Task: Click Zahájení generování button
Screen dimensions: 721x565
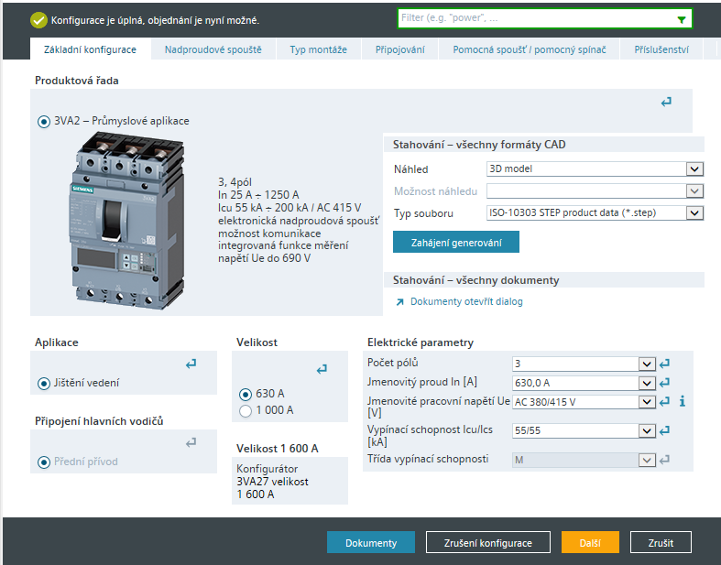Action: tap(456, 243)
